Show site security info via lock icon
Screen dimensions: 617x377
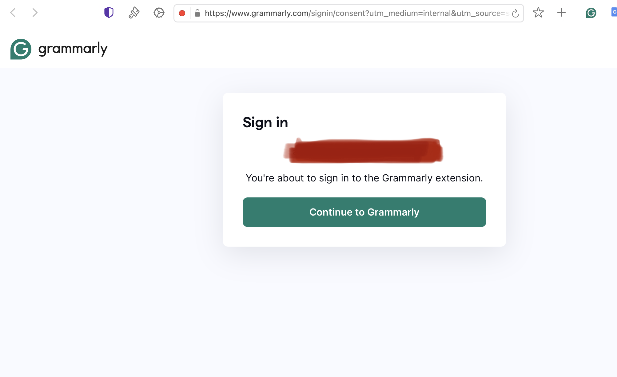[x=197, y=13]
